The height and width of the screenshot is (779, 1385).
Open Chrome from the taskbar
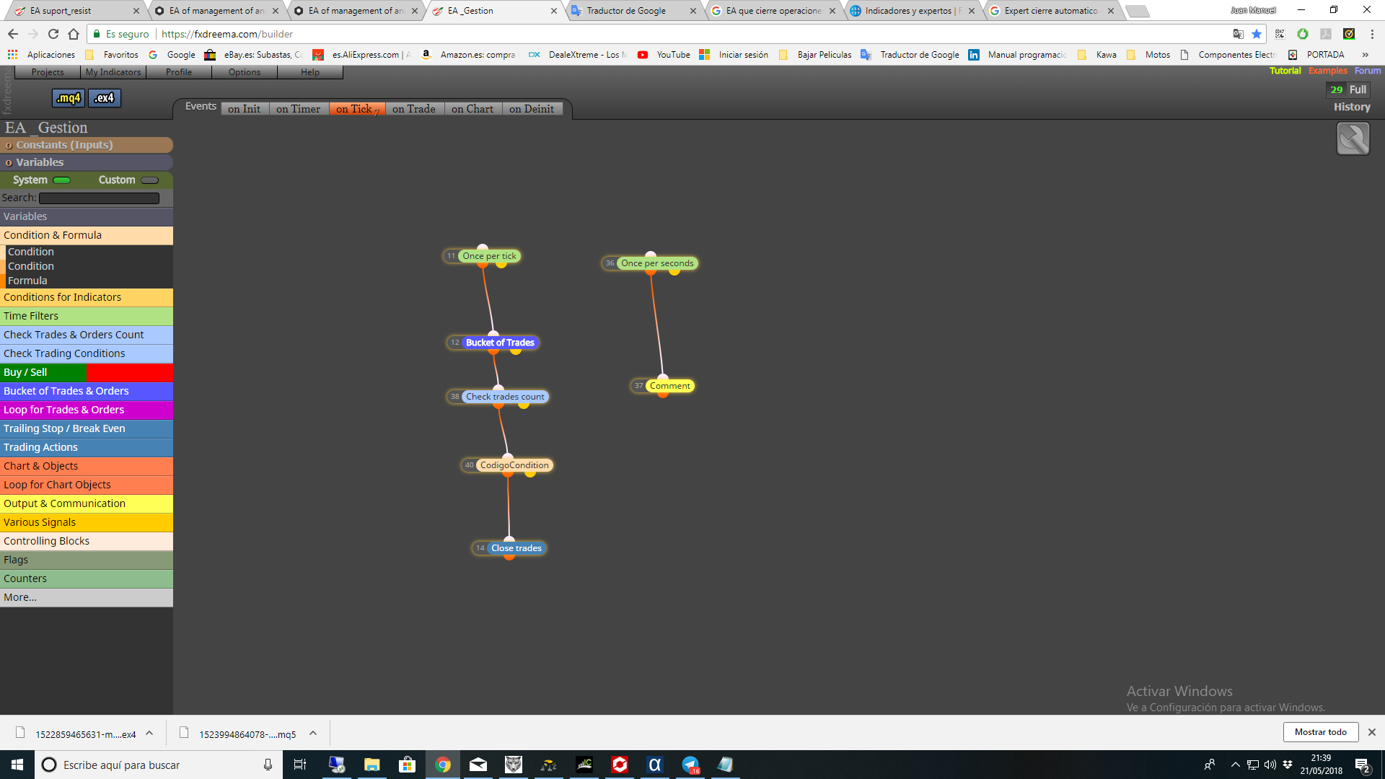(443, 765)
